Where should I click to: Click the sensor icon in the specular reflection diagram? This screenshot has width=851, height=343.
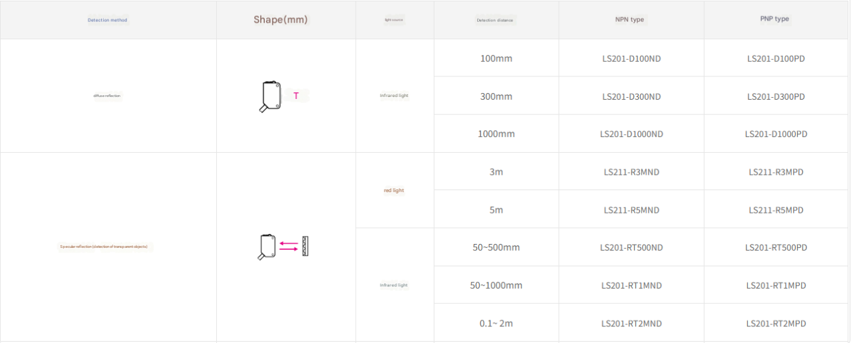pyautogui.click(x=265, y=247)
